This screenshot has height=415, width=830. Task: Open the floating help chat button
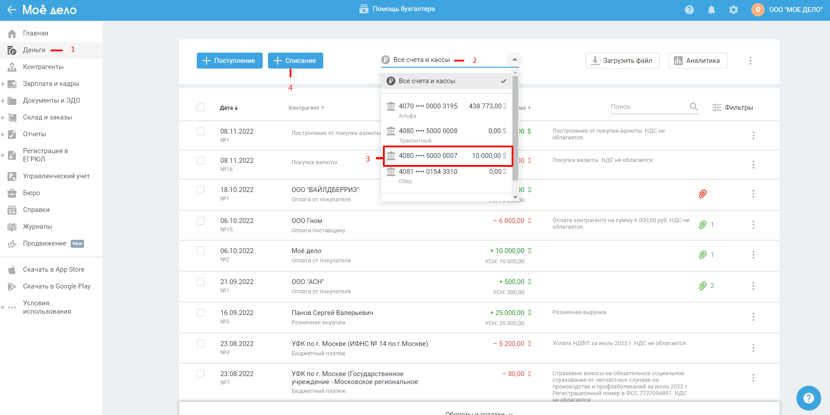coord(808,398)
